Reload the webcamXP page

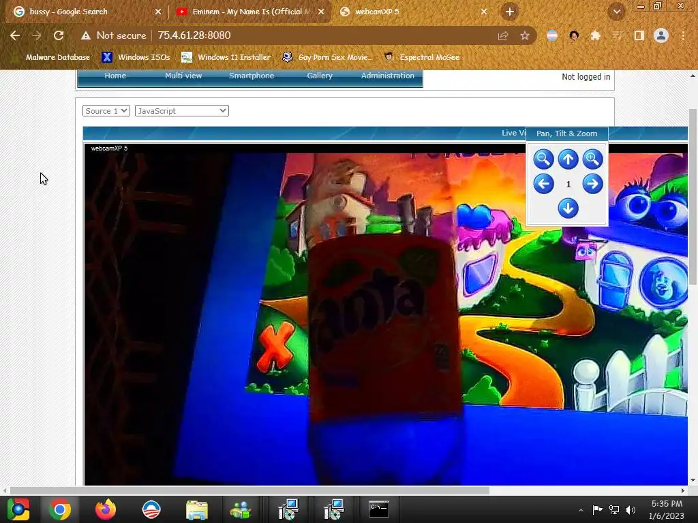[x=59, y=35]
